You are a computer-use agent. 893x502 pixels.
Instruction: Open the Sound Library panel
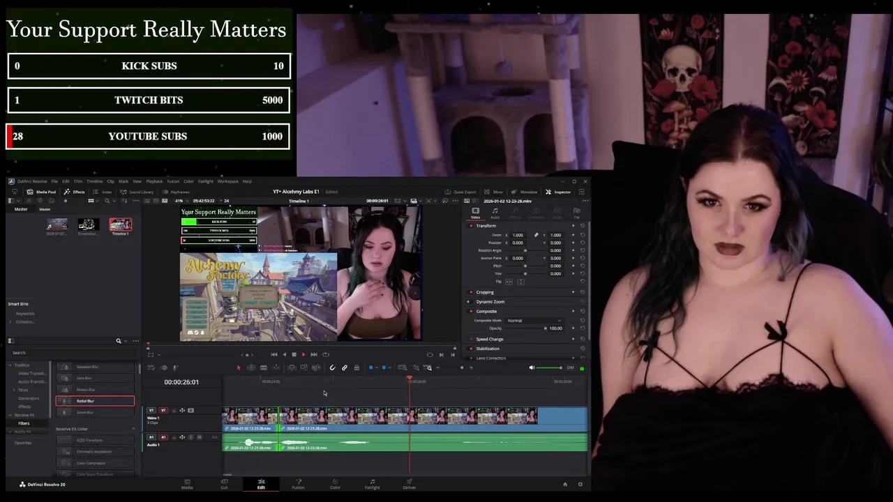[137, 192]
